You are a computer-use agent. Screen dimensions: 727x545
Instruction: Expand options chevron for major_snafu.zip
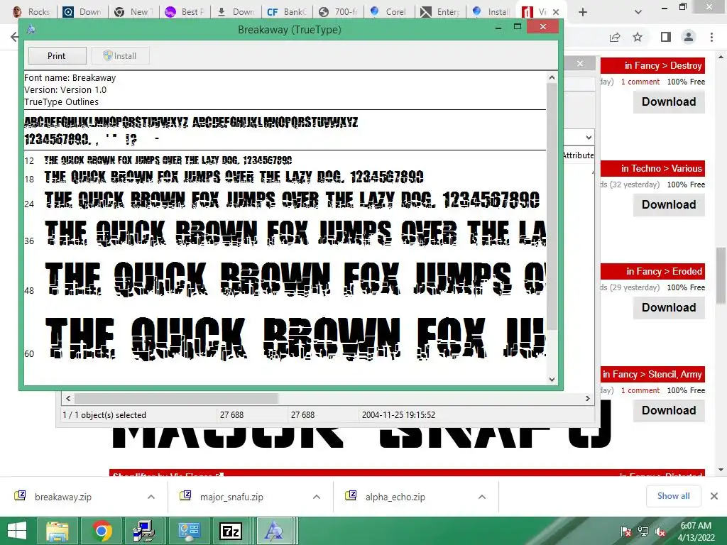click(x=317, y=497)
